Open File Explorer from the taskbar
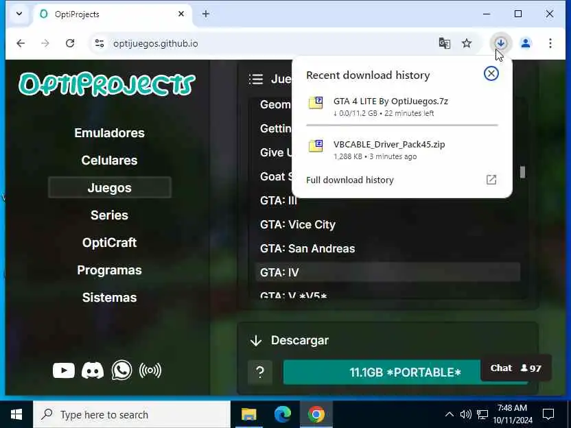The height and width of the screenshot is (428, 571). coord(249,414)
